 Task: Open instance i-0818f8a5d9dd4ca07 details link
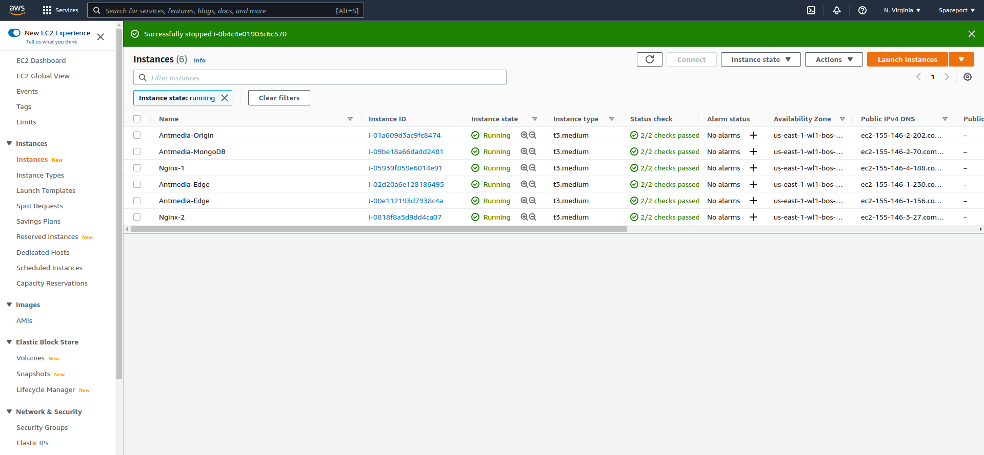pos(405,217)
